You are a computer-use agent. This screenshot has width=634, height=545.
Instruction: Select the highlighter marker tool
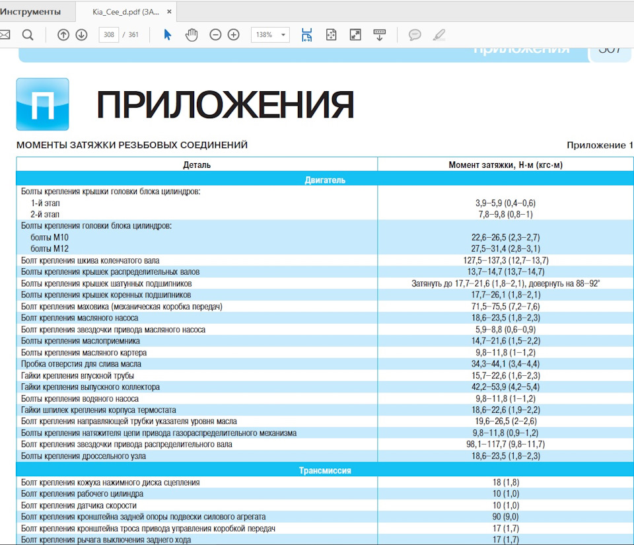[439, 35]
